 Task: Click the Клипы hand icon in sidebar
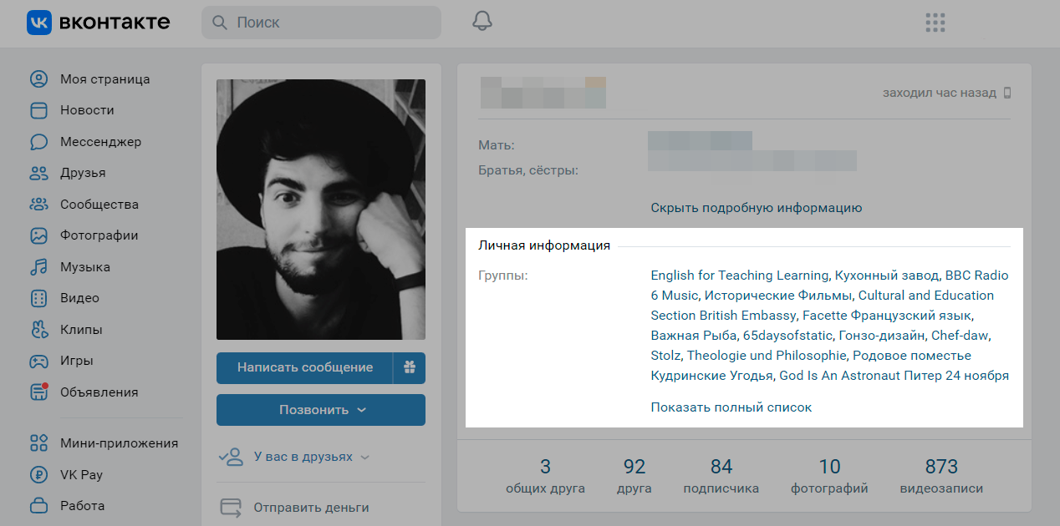click(38, 330)
